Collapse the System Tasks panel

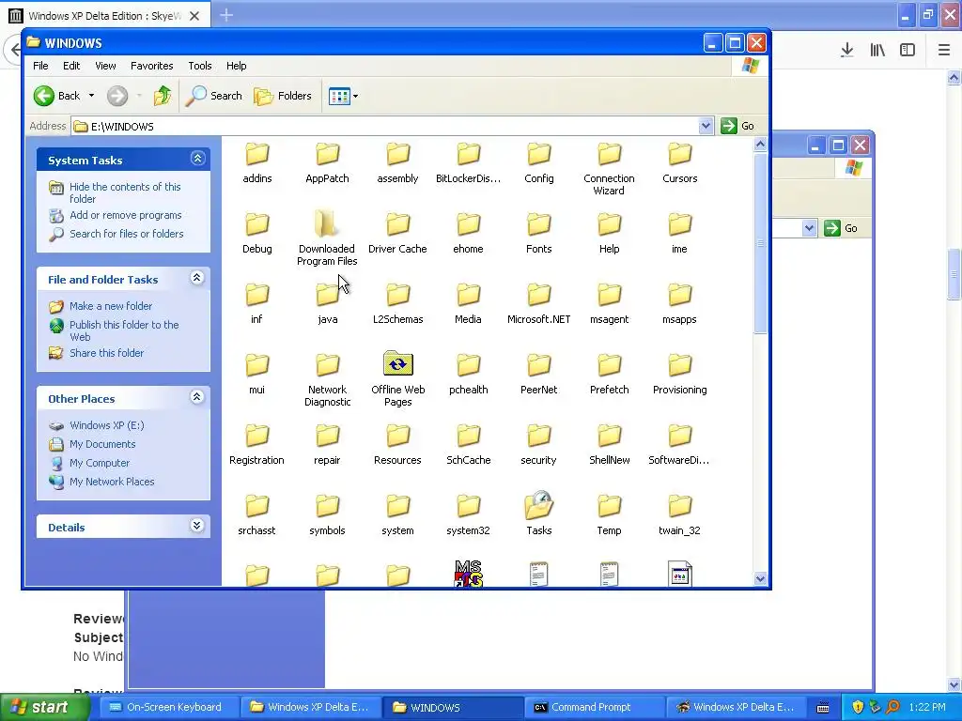point(197,159)
